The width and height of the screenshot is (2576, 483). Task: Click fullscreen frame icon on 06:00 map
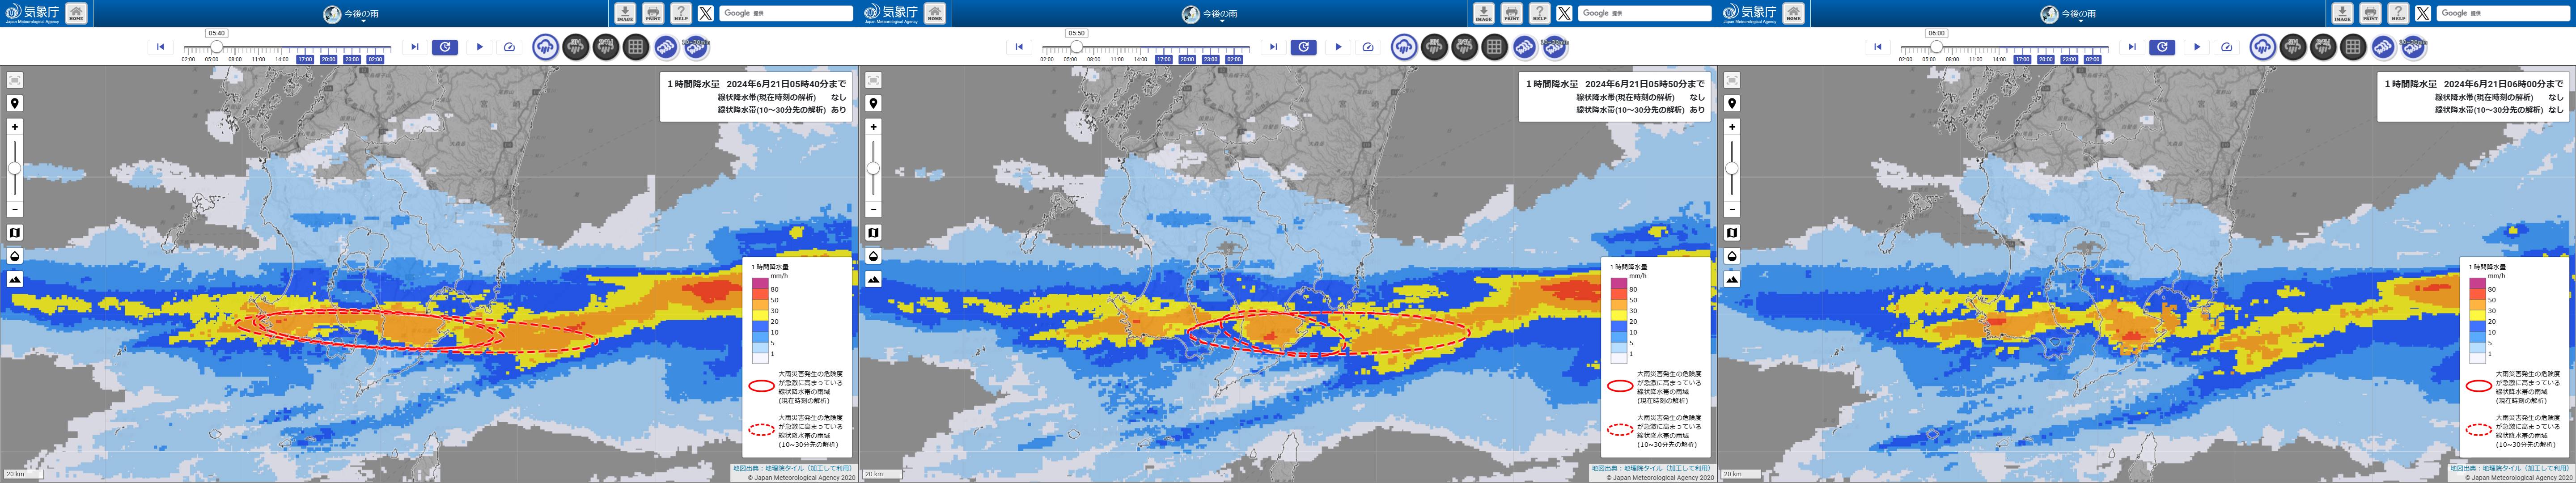tap(1732, 80)
